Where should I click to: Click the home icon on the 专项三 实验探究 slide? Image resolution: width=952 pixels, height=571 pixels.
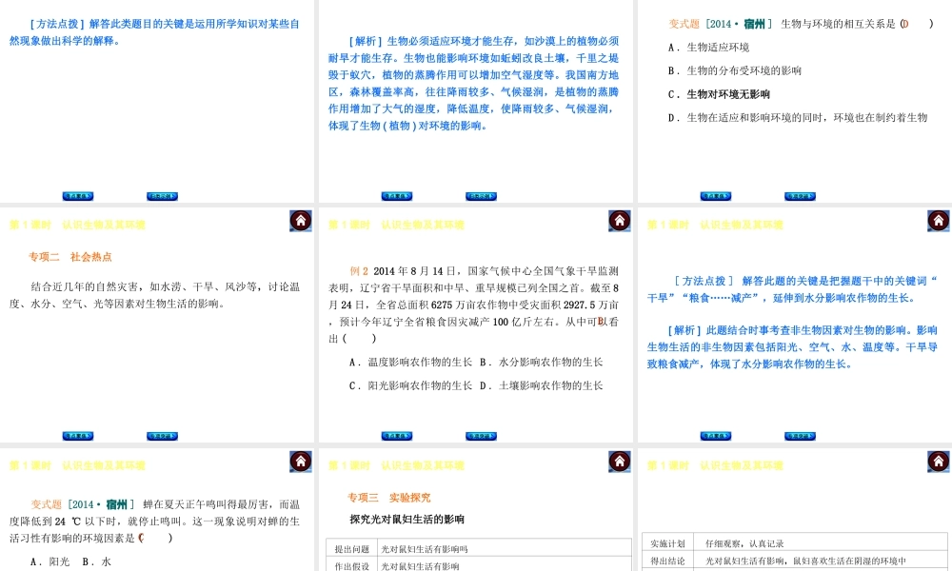tap(620, 462)
